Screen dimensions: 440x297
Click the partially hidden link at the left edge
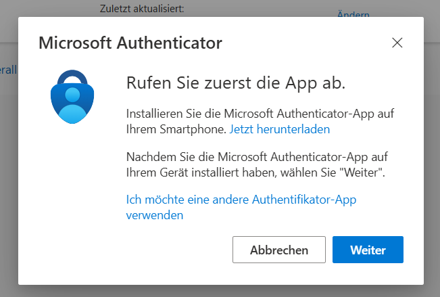click(8, 69)
